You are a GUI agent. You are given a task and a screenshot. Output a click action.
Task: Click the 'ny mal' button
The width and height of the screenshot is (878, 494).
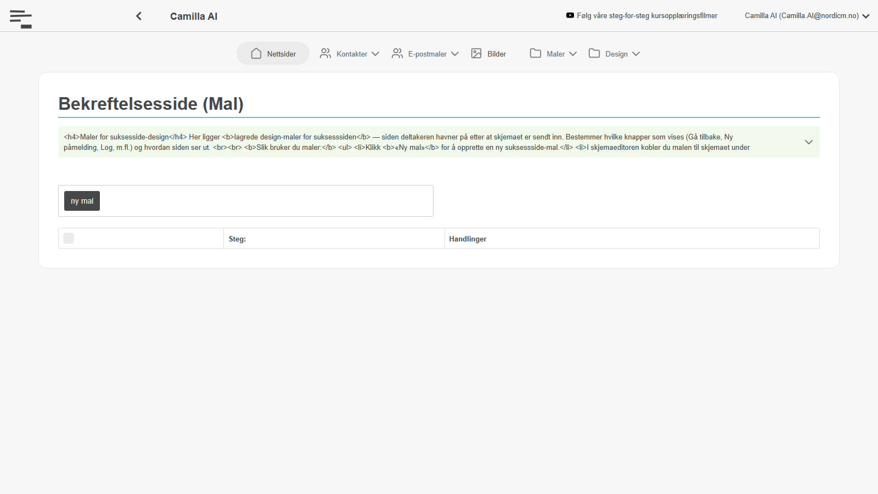click(x=82, y=201)
